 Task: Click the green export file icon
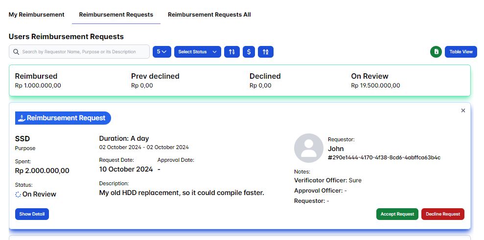pyautogui.click(x=436, y=52)
